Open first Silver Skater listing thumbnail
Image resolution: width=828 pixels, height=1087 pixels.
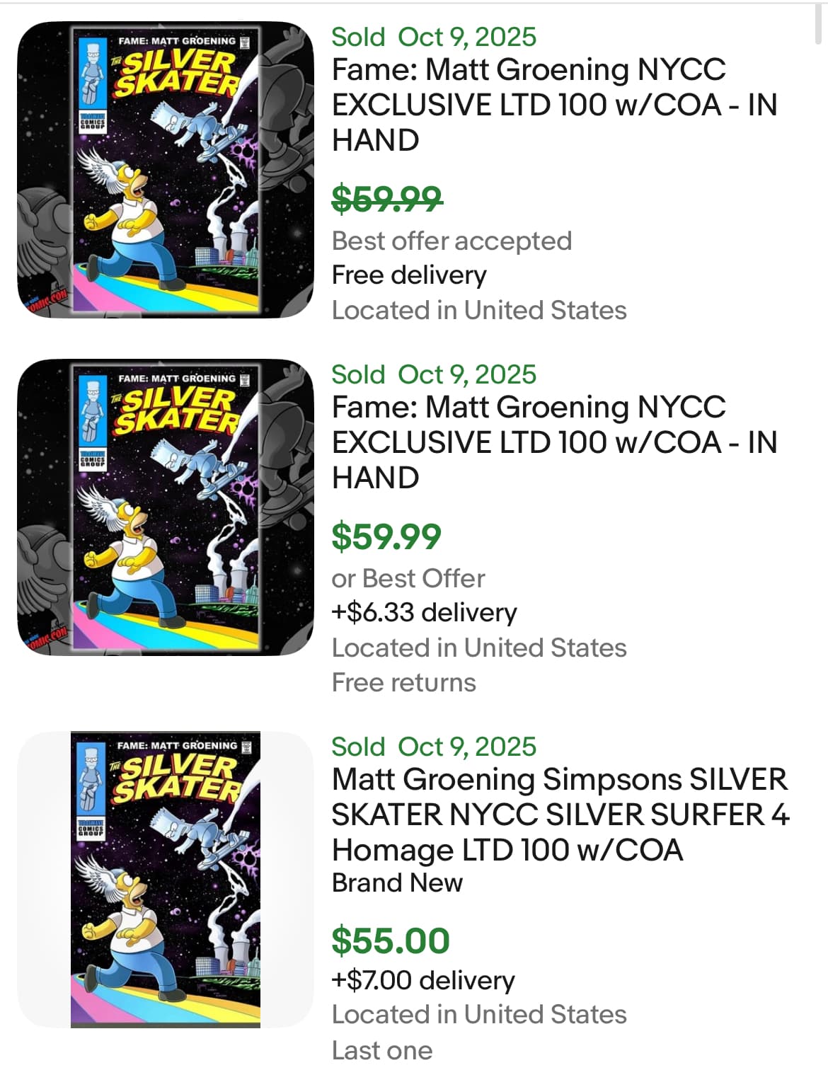(165, 170)
